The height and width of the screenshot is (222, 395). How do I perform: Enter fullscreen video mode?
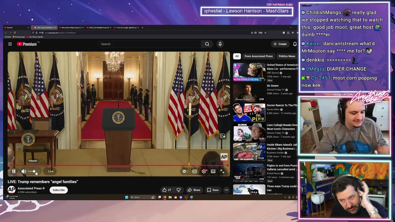pyautogui.click(x=222, y=171)
